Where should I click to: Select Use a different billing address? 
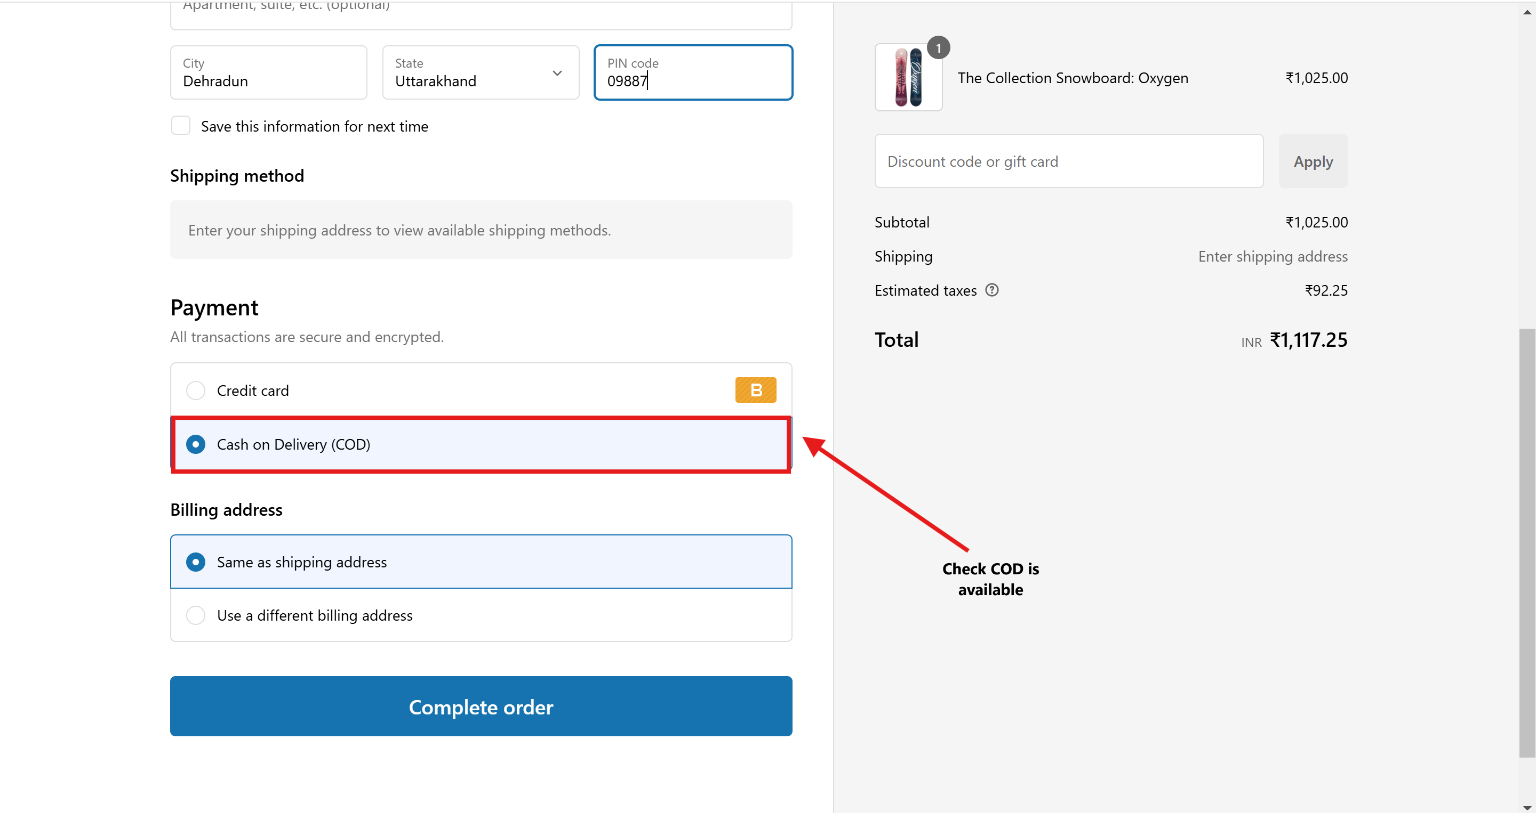(x=196, y=615)
